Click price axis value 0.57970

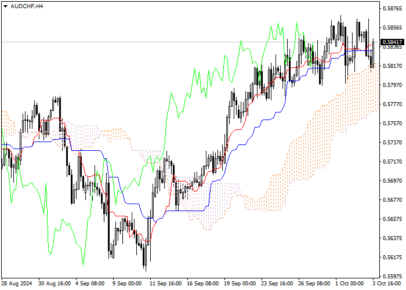[393, 85]
